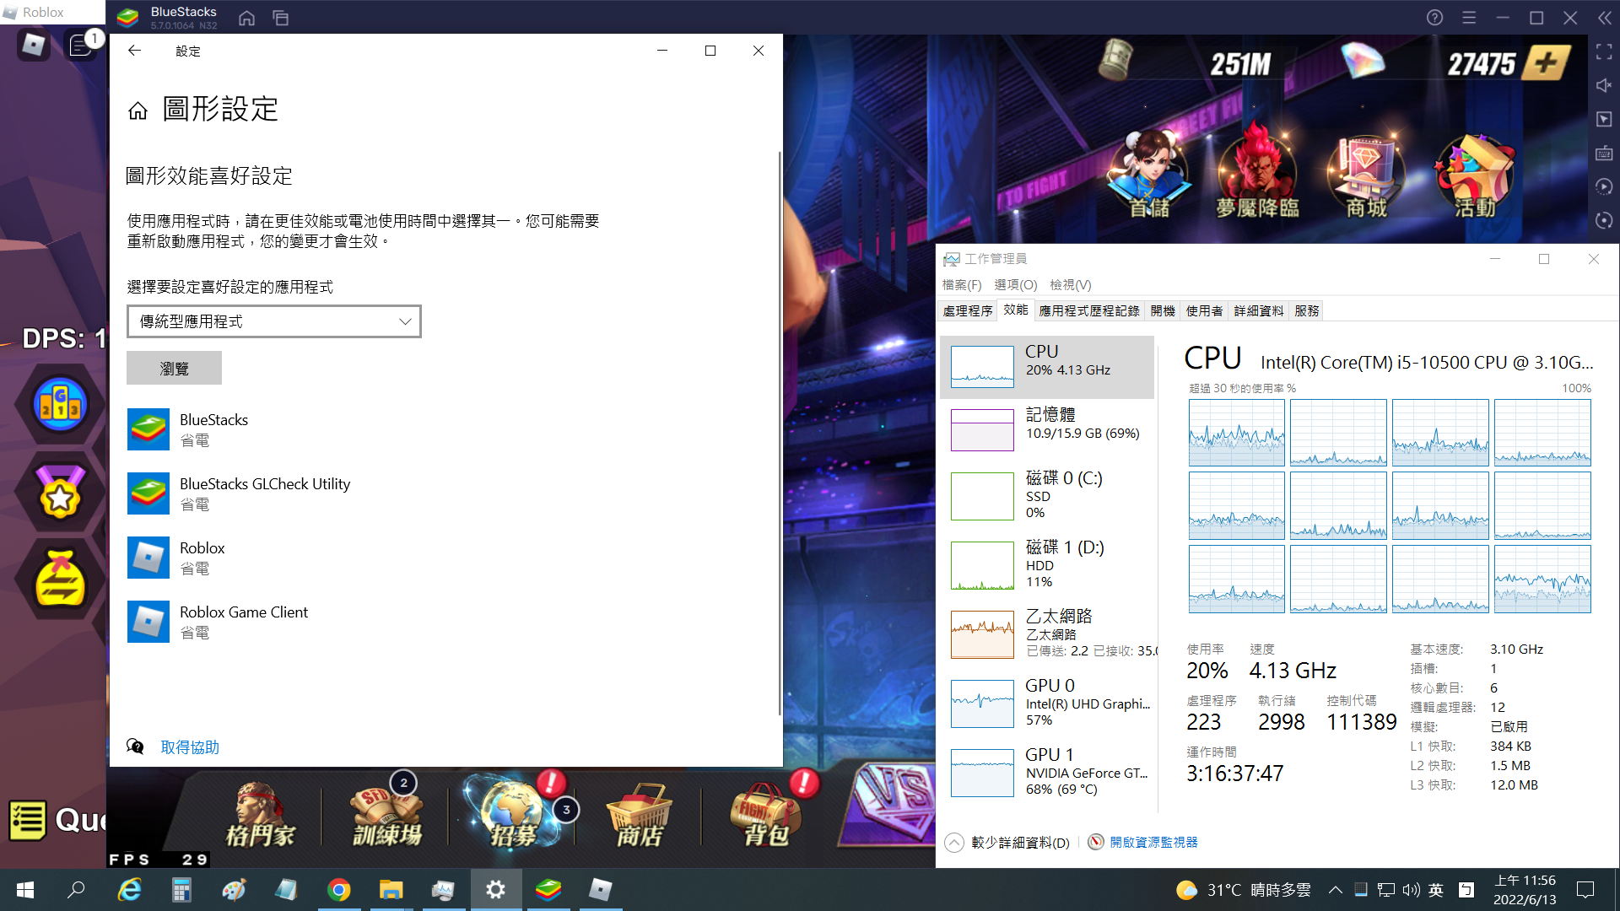
Task: Open the 檢視(V) menu in Task Manager
Action: (x=1071, y=285)
